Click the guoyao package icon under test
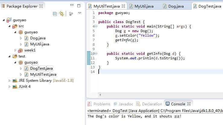223x125 pixels. pos(21,62)
